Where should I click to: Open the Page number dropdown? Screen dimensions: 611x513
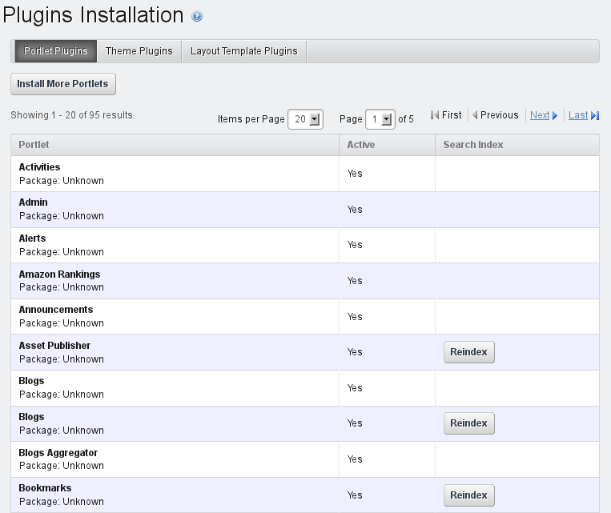380,119
